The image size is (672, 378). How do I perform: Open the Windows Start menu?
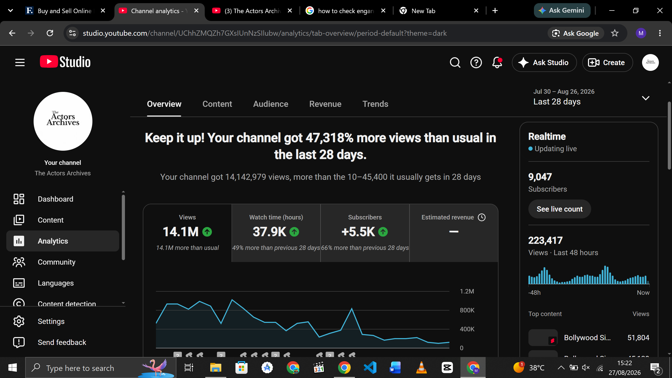coord(13,367)
